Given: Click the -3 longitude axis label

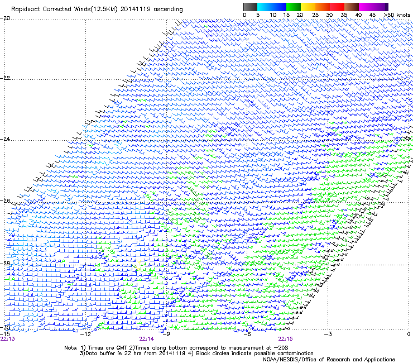Looking at the screenshot, I should click(x=328, y=334).
